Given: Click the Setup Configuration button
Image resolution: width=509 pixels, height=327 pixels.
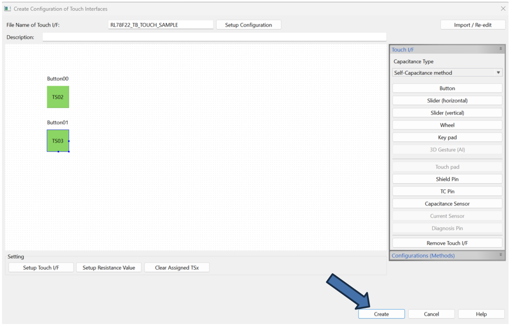Looking at the screenshot, I should (248, 25).
